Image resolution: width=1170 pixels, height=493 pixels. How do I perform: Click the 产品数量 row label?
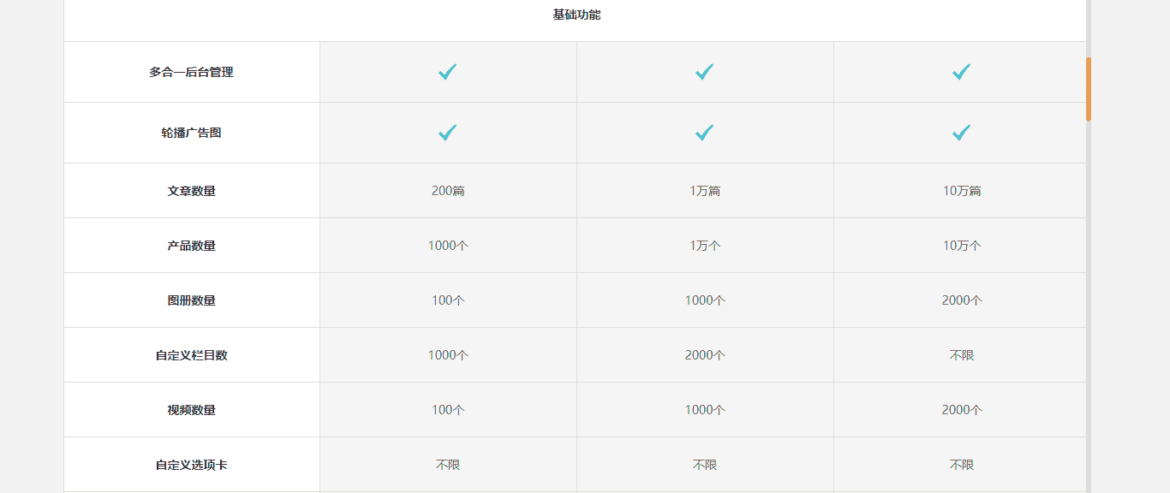pos(191,246)
